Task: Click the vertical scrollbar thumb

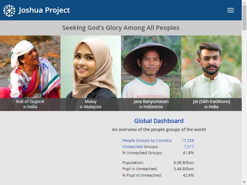Action: click(x=244, y=18)
